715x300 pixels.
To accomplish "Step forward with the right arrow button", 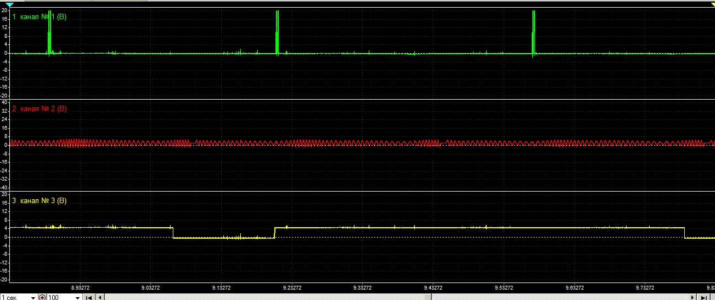I will click(x=693, y=297).
